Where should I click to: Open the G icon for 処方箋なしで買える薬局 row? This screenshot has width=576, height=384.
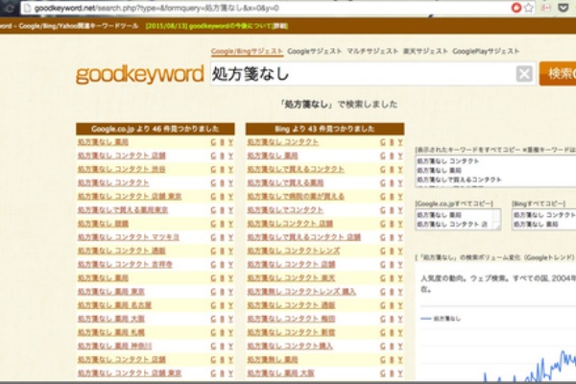(383, 183)
